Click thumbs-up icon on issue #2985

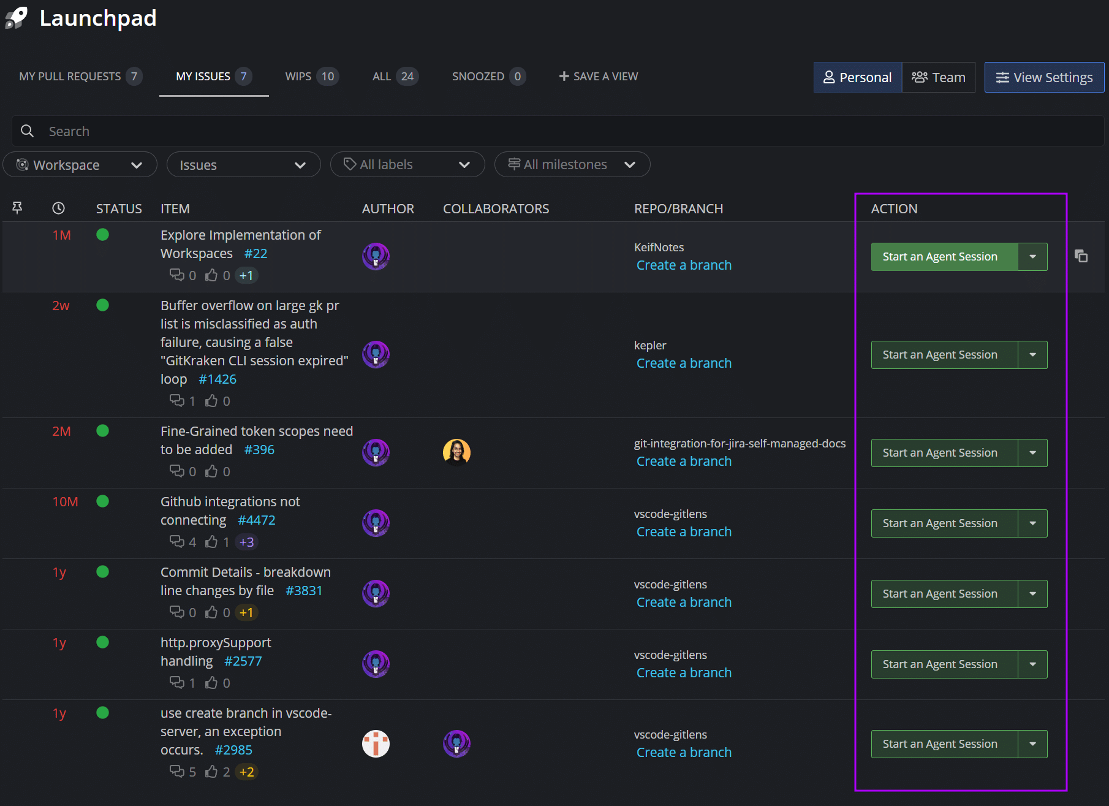211,772
